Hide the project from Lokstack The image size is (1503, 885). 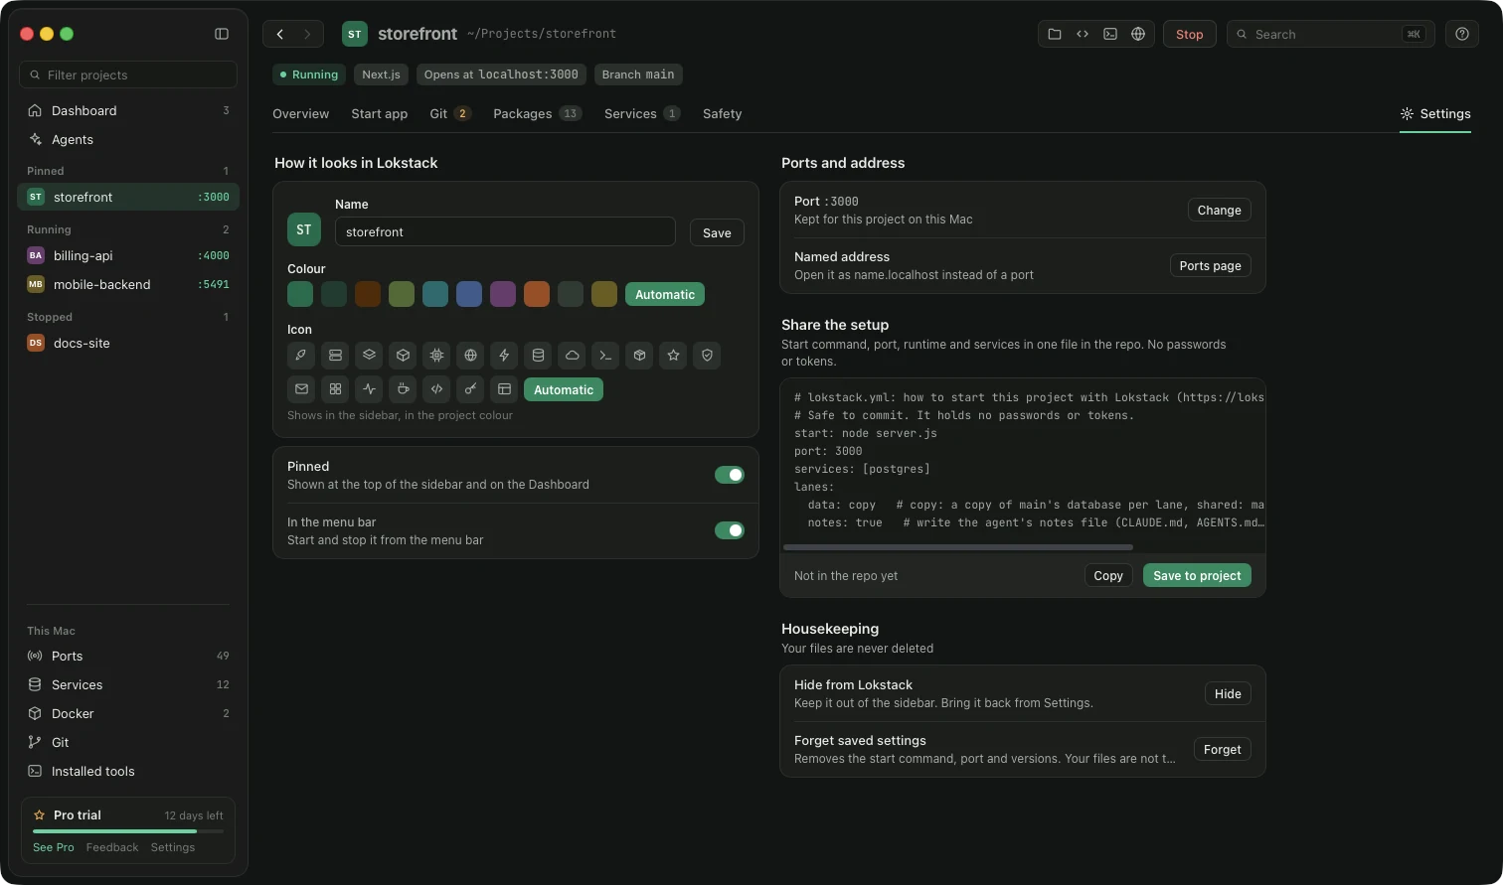point(1228,693)
